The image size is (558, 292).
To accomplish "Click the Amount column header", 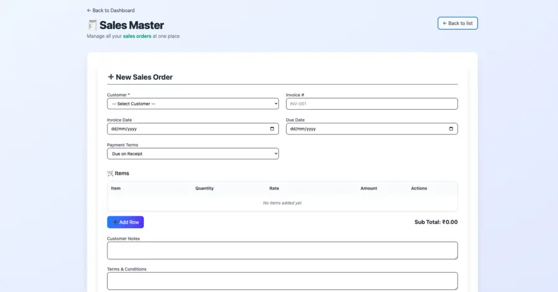I will coord(369,188).
